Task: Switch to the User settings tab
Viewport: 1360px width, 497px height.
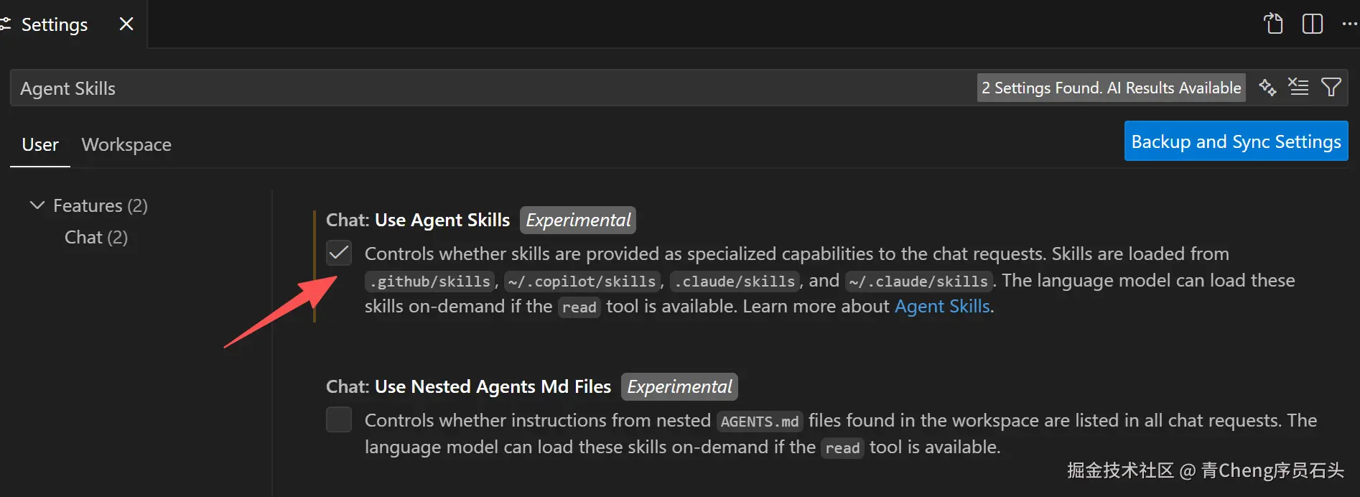Action: 40,145
